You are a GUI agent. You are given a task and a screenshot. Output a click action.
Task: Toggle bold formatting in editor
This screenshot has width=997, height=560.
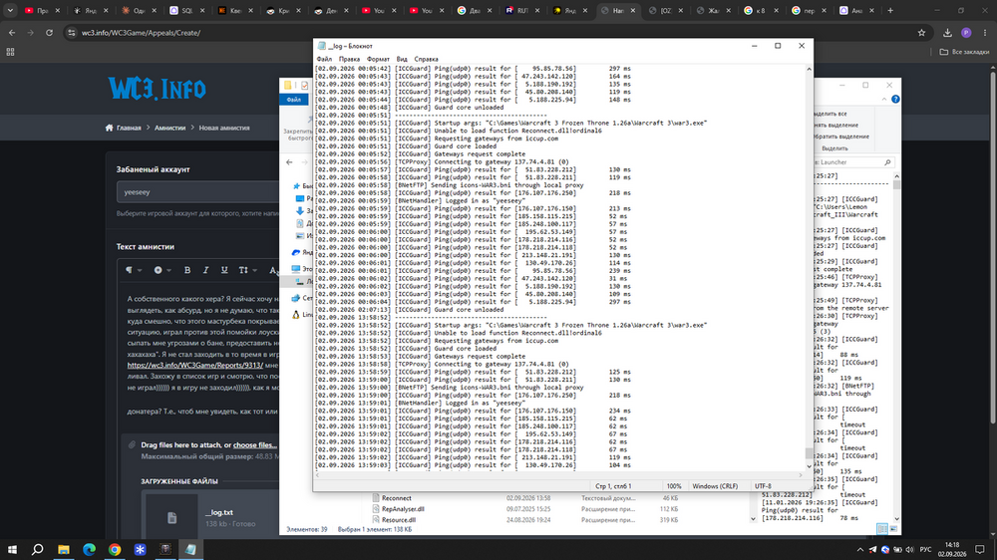point(187,270)
